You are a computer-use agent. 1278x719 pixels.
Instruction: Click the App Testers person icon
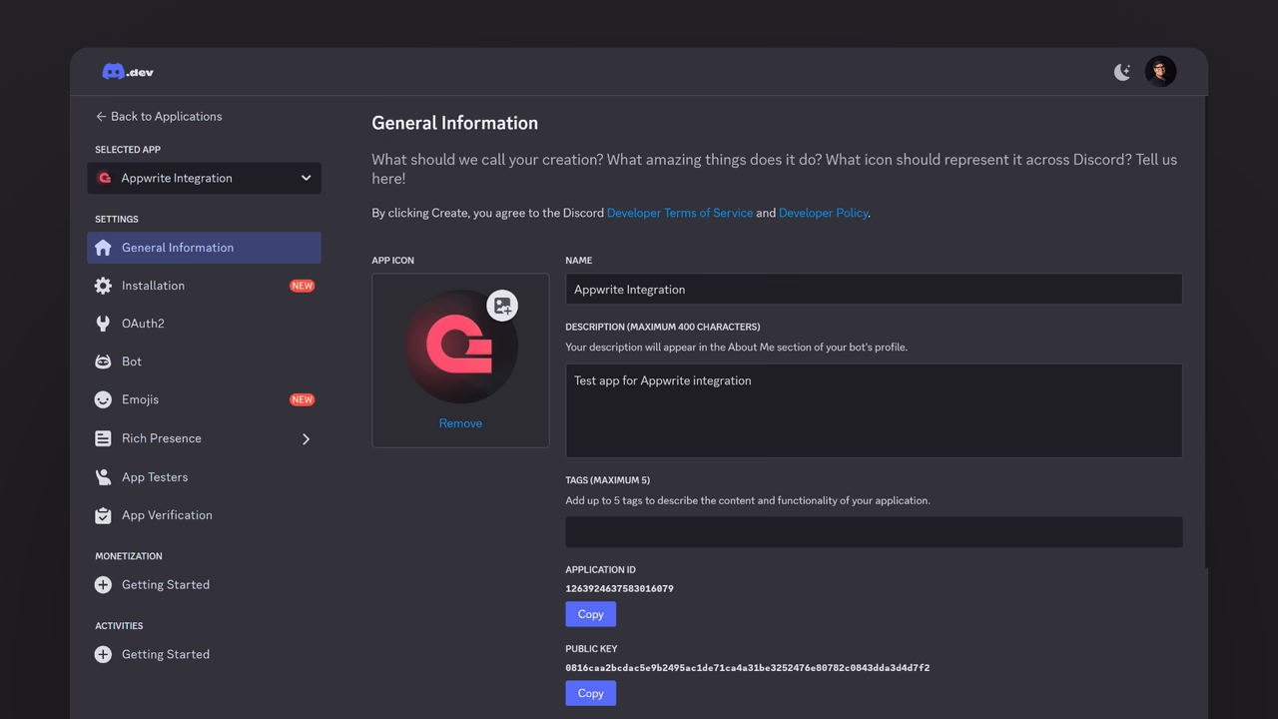point(103,477)
